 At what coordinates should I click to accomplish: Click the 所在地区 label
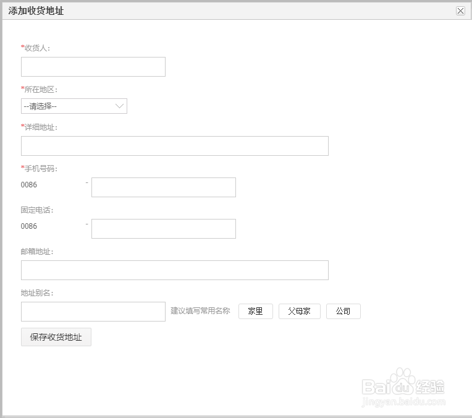coord(39,90)
